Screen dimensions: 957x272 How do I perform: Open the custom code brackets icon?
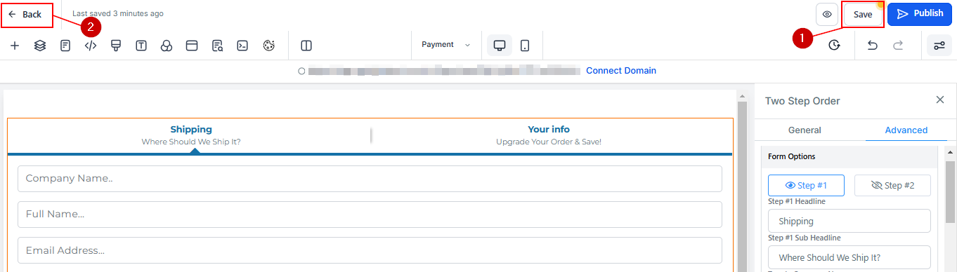(91, 46)
